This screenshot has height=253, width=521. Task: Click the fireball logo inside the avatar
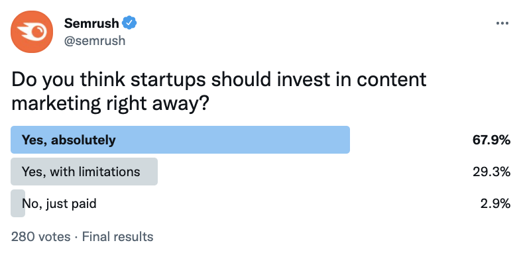tap(30, 32)
